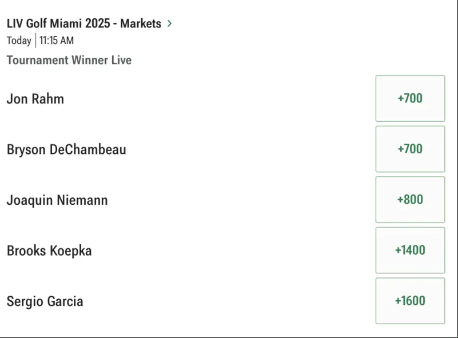
Task: Tap the +800 odds value
Action: point(410,200)
